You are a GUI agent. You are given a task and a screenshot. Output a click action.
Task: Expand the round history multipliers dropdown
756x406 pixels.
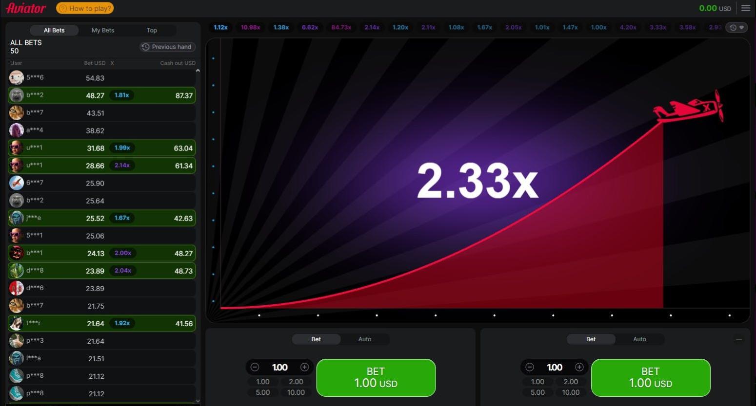tap(736, 28)
